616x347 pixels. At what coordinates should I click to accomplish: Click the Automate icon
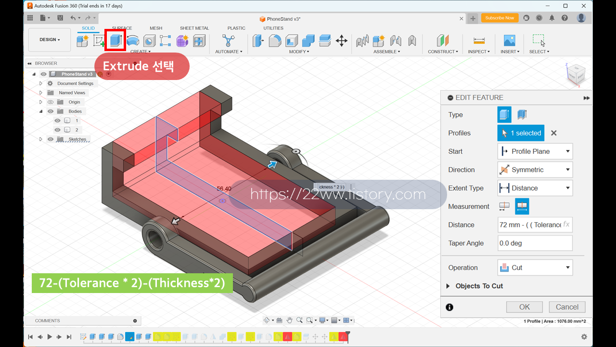click(x=228, y=40)
